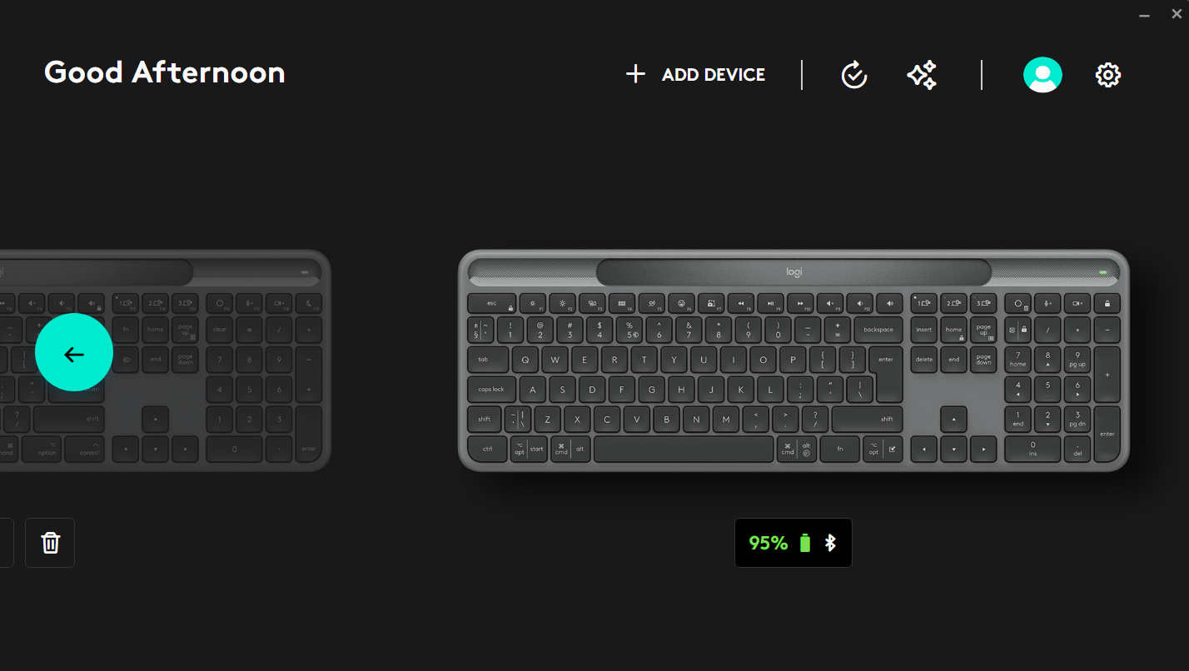Screen dimensions: 1189x671
Task: Click the caps lock key on the active keyboard
Action: click(x=491, y=389)
